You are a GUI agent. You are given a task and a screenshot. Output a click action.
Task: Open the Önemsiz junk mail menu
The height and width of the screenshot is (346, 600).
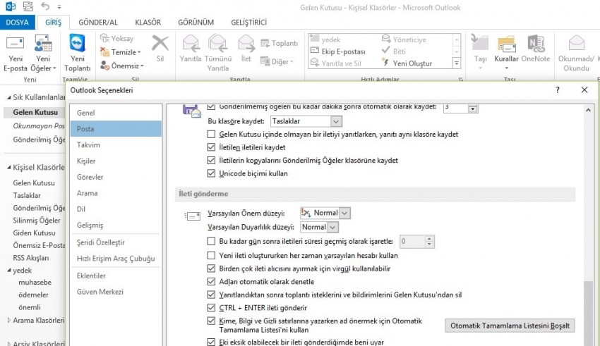122,66
